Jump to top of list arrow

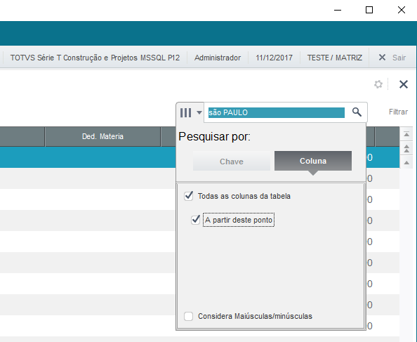click(406, 133)
